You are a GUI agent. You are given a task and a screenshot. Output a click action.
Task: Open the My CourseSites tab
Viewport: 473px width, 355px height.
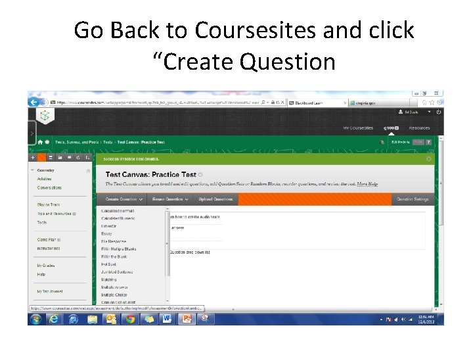coord(358,128)
